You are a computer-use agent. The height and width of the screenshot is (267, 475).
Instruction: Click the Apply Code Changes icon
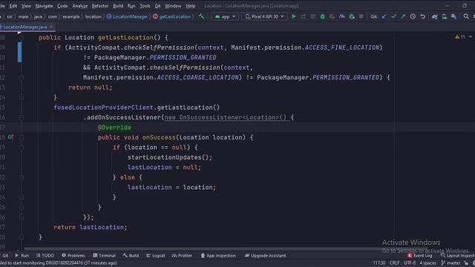pos(313,16)
